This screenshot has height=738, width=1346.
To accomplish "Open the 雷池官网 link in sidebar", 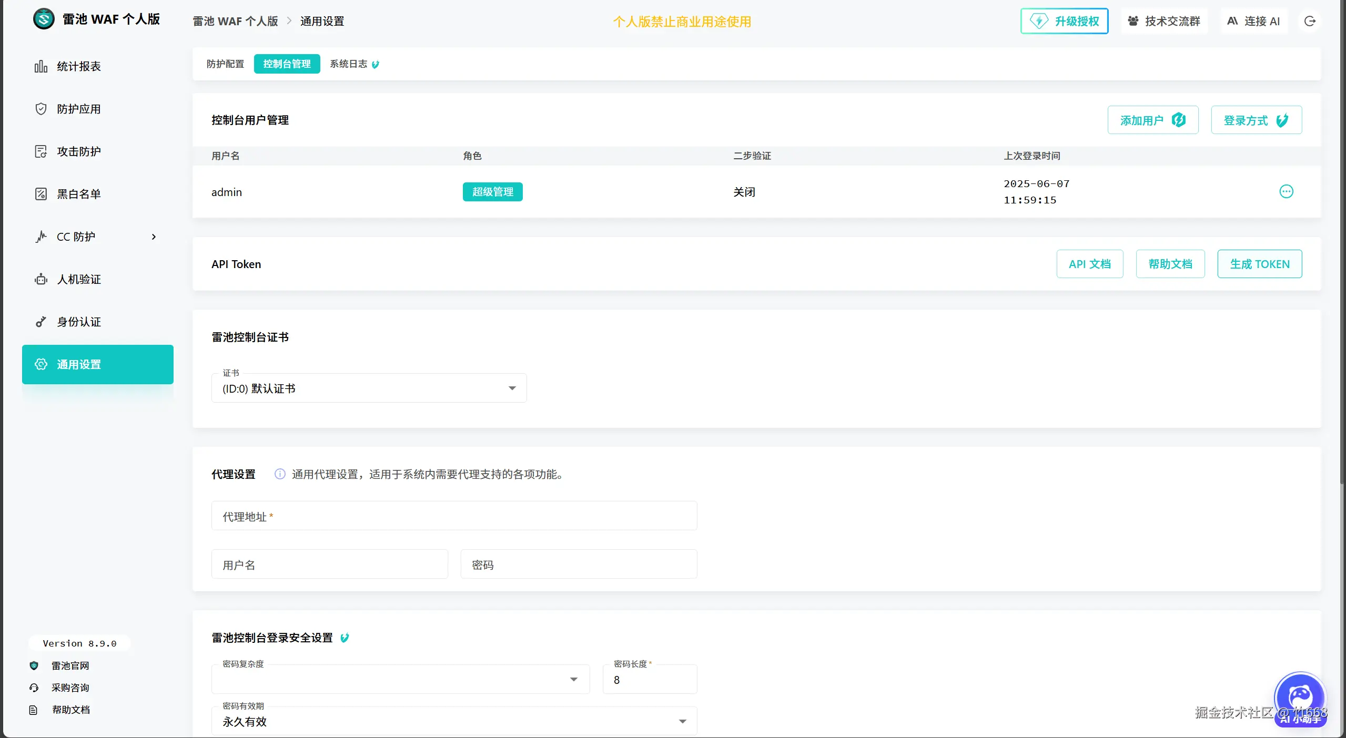I will (x=70, y=665).
